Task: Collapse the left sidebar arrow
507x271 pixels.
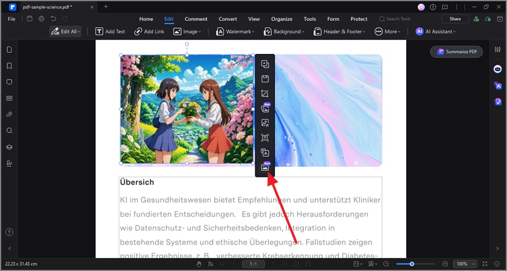Action: (9, 248)
